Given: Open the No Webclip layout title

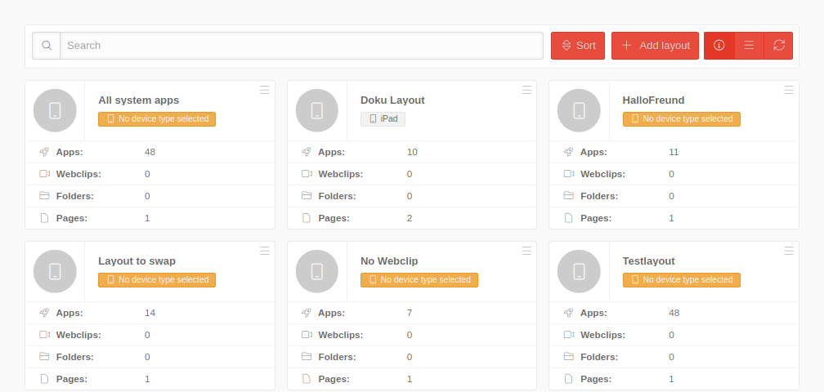Looking at the screenshot, I should click(389, 261).
